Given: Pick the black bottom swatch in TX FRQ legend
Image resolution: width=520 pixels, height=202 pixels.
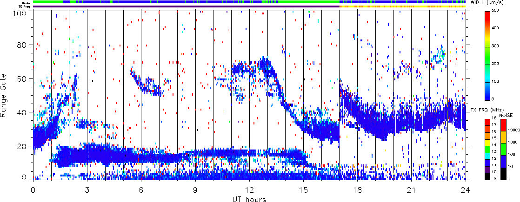Looking at the screenshot, I should [488, 177].
